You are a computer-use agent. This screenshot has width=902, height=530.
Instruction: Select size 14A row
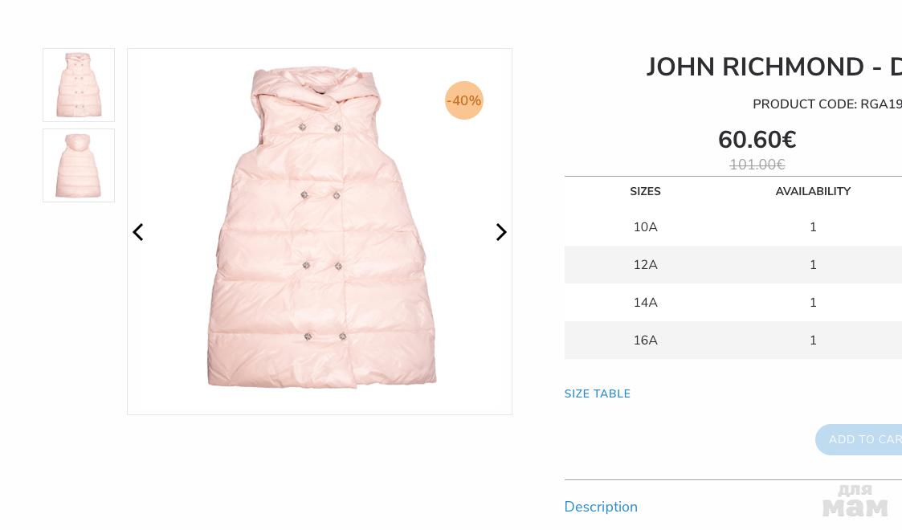click(x=733, y=303)
